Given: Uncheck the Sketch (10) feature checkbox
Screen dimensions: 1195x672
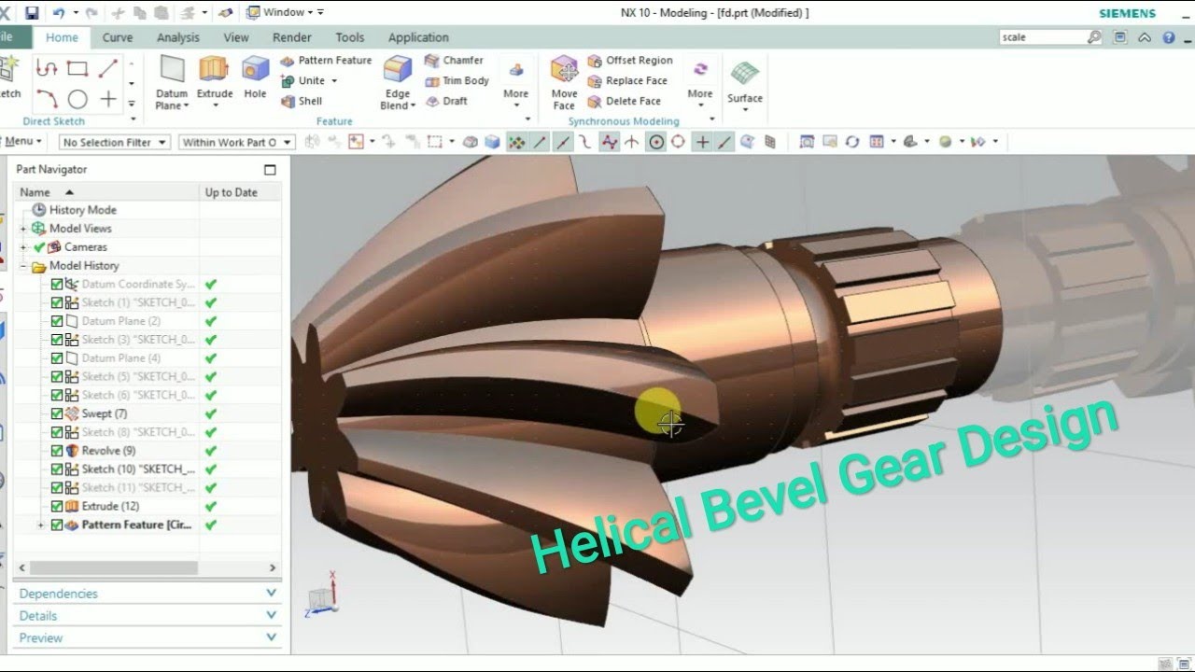Looking at the screenshot, I should (x=57, y=469).
